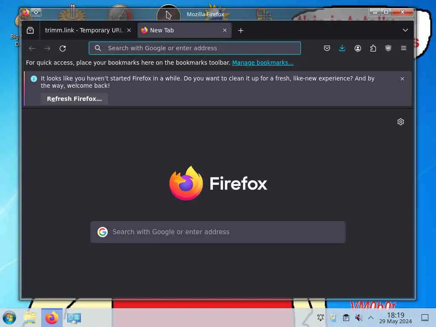This screenshot has width=436, height=327.
Task: Maximize the Mozilla Firefox window
Action: 386,12
